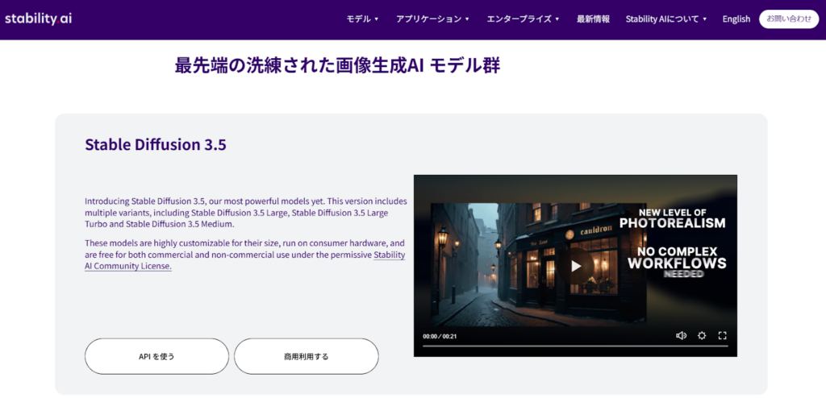Go to 最新情報 page
The width and height of the screenshot is (826, 398).
click(593, 19)
